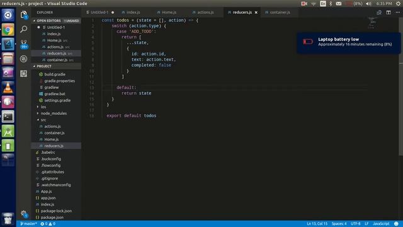
Task: Open the Terminal from dock
Action: coord(8,117)
